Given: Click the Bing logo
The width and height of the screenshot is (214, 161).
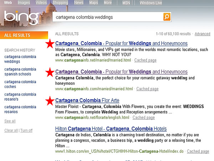Looking at the screenshot, I should (21, 17).
